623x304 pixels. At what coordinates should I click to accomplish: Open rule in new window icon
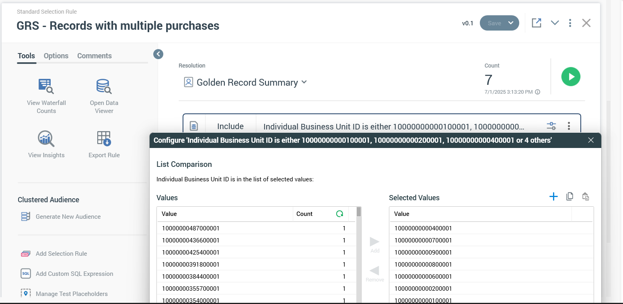[536, 23]
